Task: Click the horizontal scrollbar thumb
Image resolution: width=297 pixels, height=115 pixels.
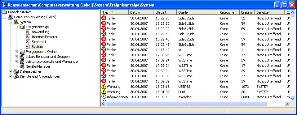Action: pyautogui.click(x=186, y=104)
